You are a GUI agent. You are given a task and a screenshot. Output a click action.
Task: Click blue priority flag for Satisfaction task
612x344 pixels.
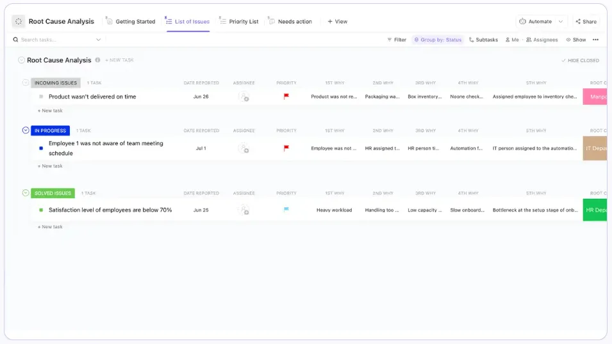click(286, 210)
